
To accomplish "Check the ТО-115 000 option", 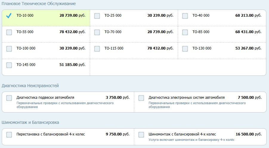I will 97,49.
